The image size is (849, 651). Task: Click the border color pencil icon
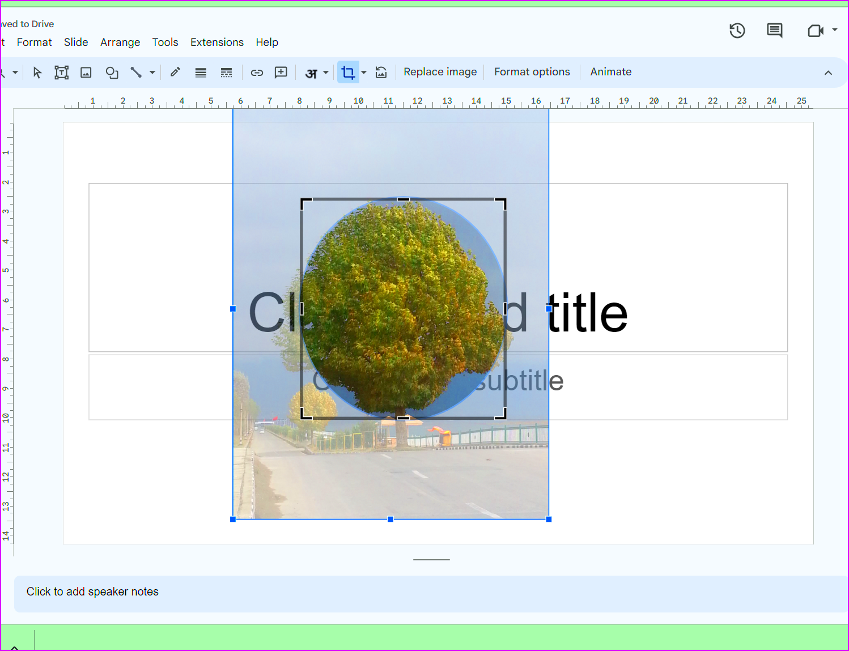tap(175, 72)
